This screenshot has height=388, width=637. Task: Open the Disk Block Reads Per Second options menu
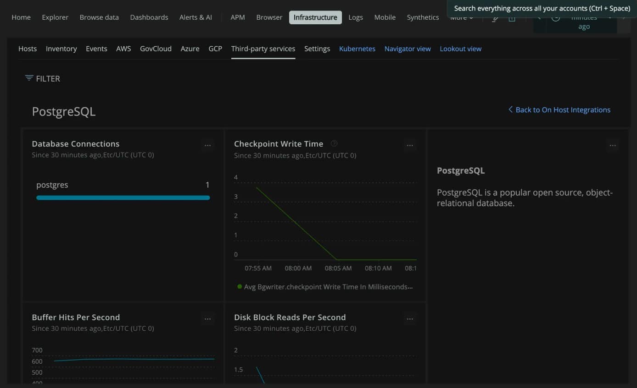coord(410,318)
